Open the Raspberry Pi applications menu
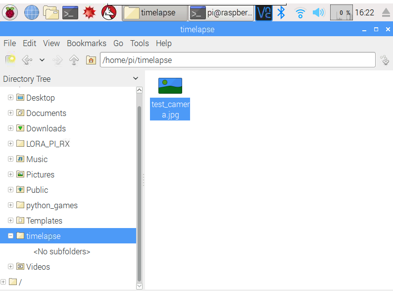 click(x=10, y=12)
